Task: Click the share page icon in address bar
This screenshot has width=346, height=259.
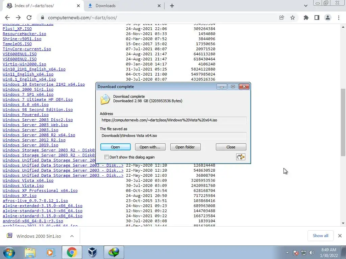Action: [x=281, y=18]
